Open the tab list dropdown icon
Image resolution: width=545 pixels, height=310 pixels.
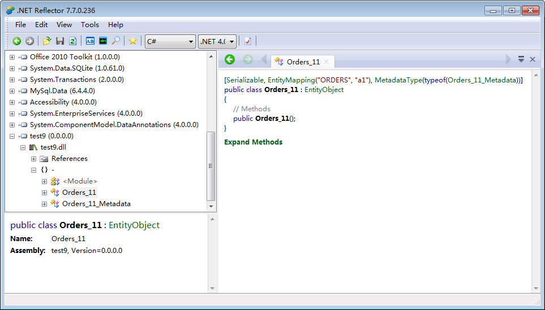tap(521, 59)
